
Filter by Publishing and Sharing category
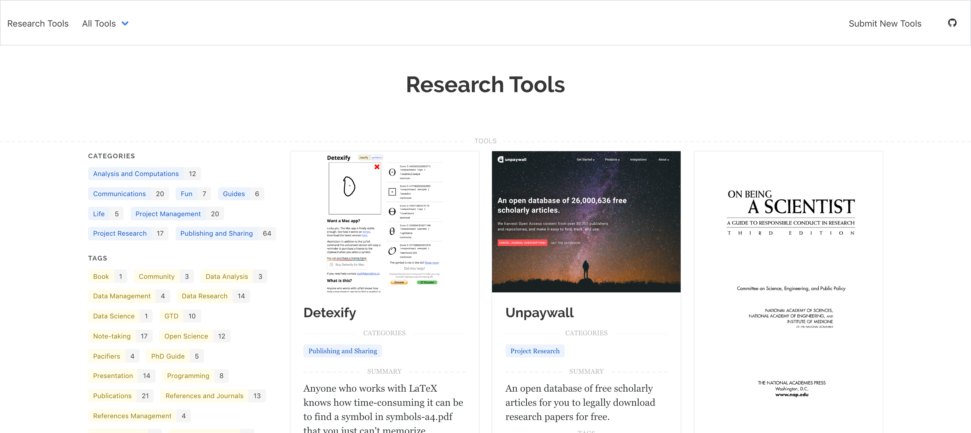tap(217, 233)
